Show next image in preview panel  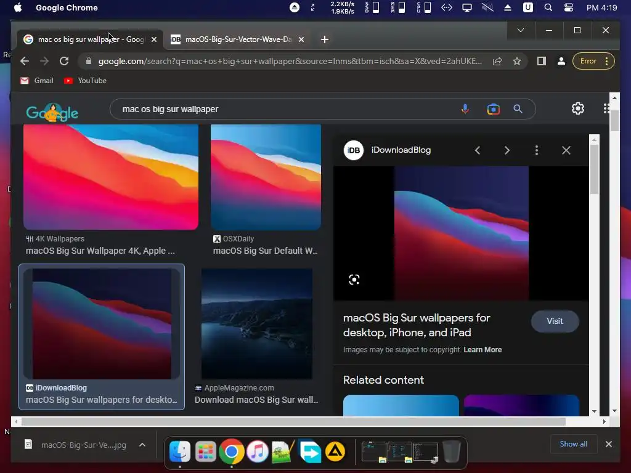click(x=507, y=150)
